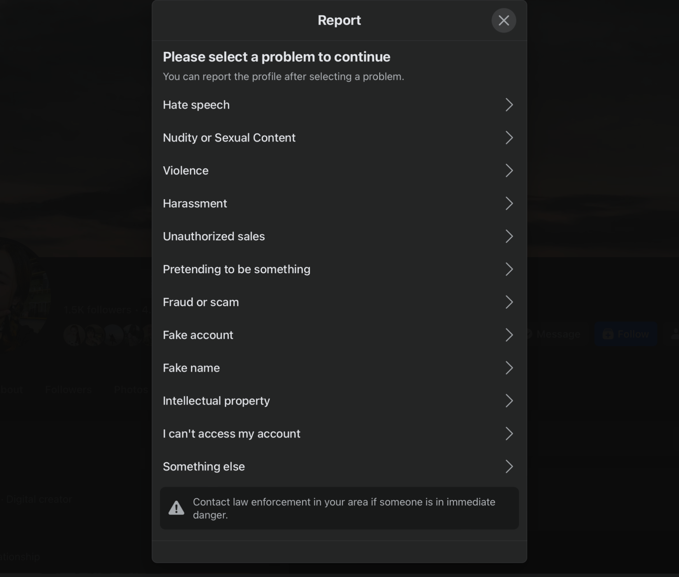Expand the Nudity or Sexual Content chevron
This screenshot has height=577, width=679.
click(x=509, y=138)
